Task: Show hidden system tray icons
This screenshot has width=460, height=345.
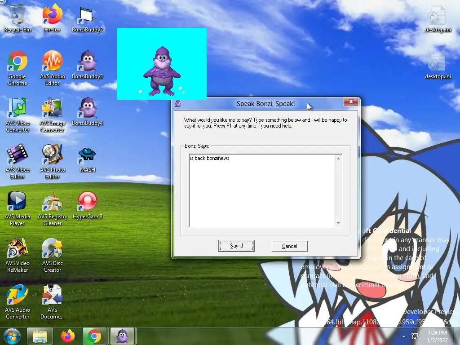Action: (403, 336)
